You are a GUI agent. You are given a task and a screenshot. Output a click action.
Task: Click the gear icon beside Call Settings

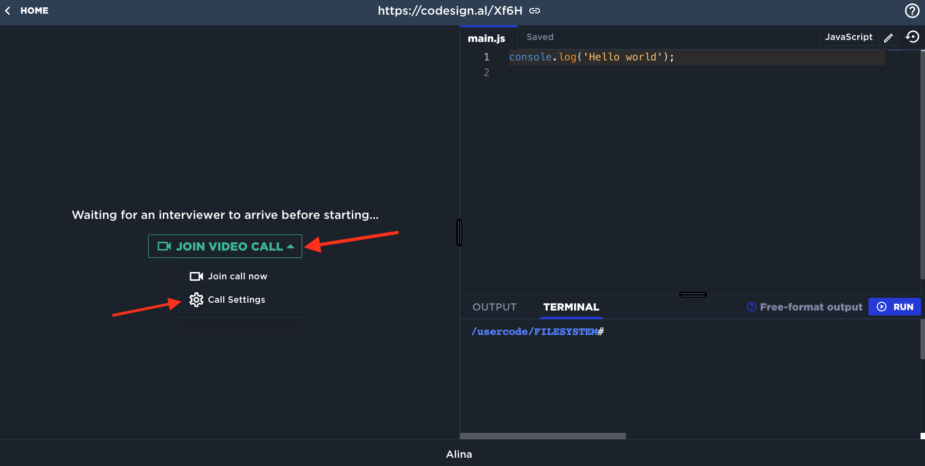[x=196, y=300]
